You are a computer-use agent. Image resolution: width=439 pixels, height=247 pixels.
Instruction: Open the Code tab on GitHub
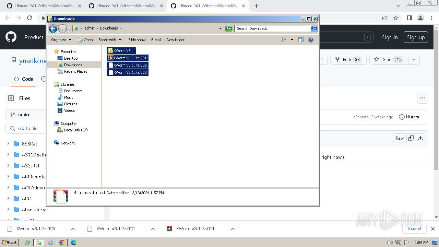click(23, 79)
